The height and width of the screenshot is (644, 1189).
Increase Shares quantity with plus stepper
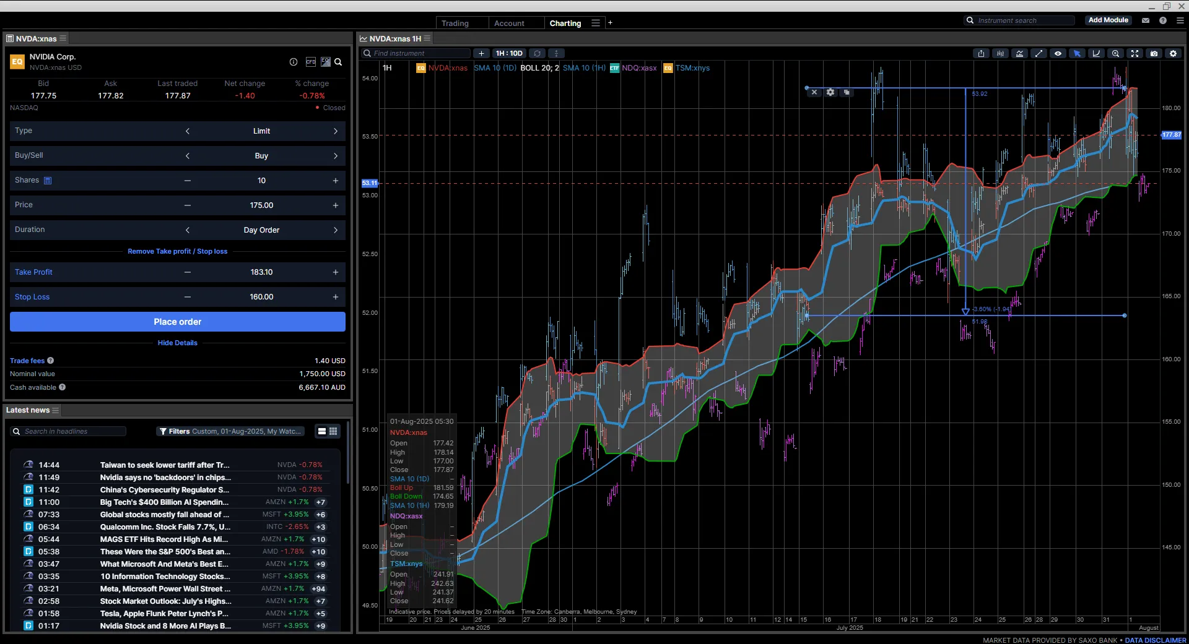336,181
